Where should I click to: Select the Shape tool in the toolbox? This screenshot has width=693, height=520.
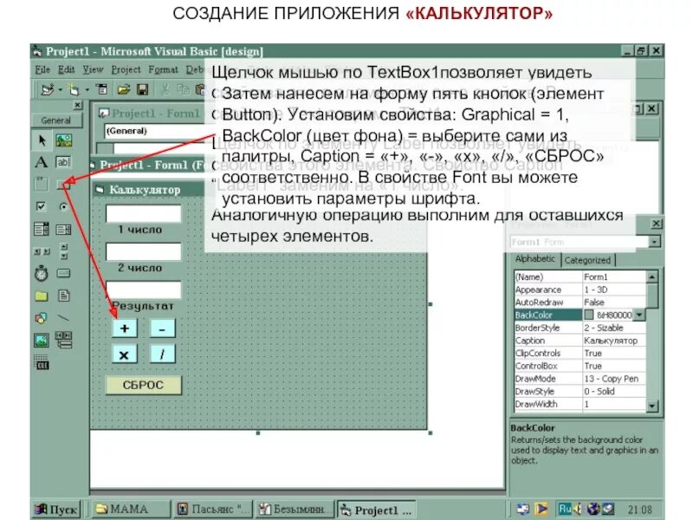tap(41, 318)
